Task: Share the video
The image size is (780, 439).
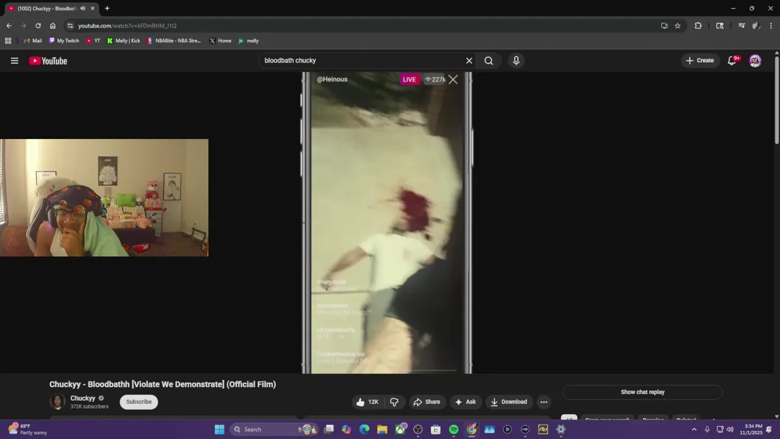Action: coord(427,402)
